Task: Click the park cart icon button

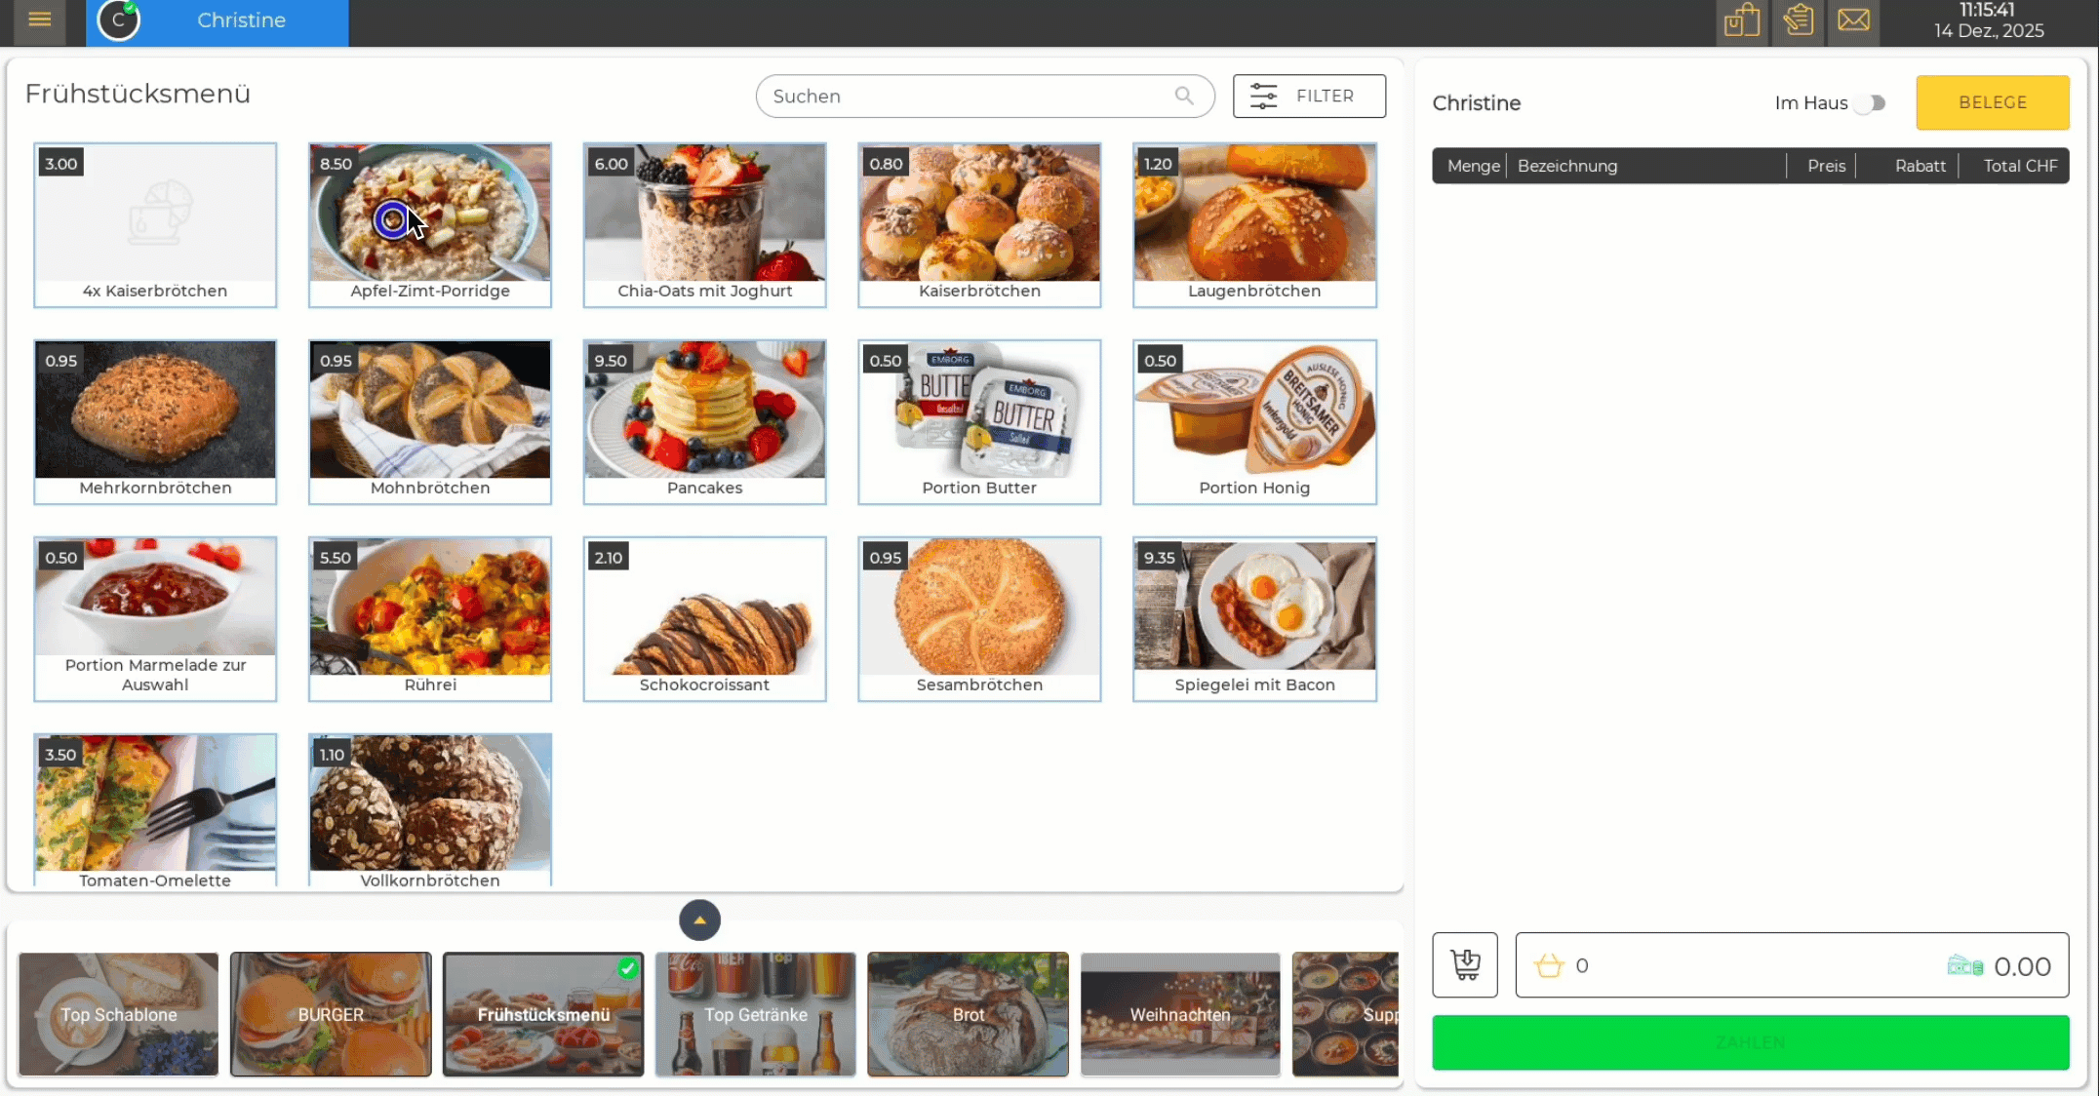Action: click(x=1465, y=965)
